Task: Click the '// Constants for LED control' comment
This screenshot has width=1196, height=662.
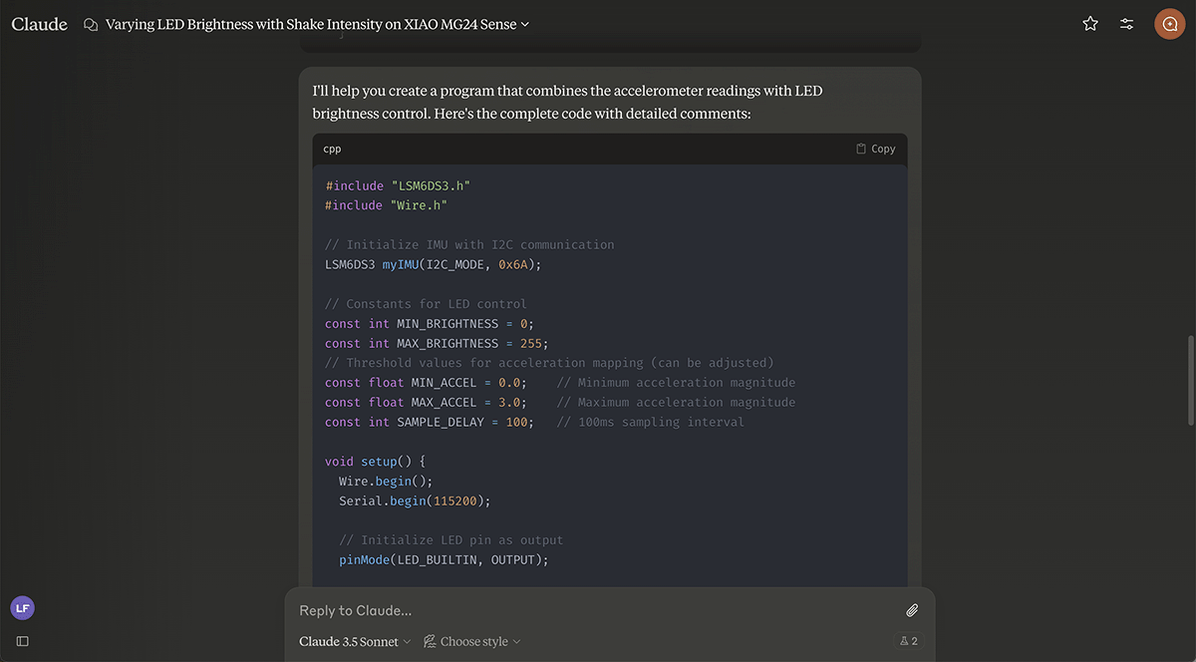Action: click(426, 304)
